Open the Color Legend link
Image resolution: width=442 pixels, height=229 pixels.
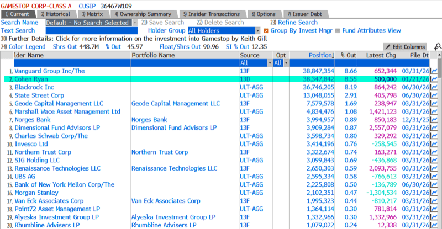23,47
